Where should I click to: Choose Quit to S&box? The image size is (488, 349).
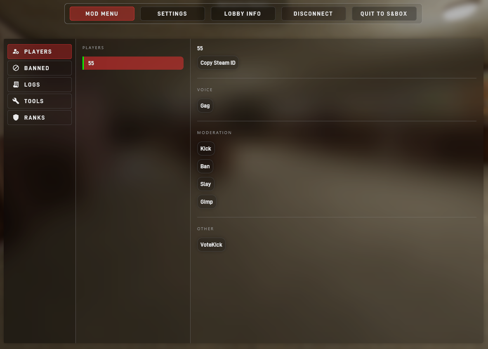click(x=384, y=14)
